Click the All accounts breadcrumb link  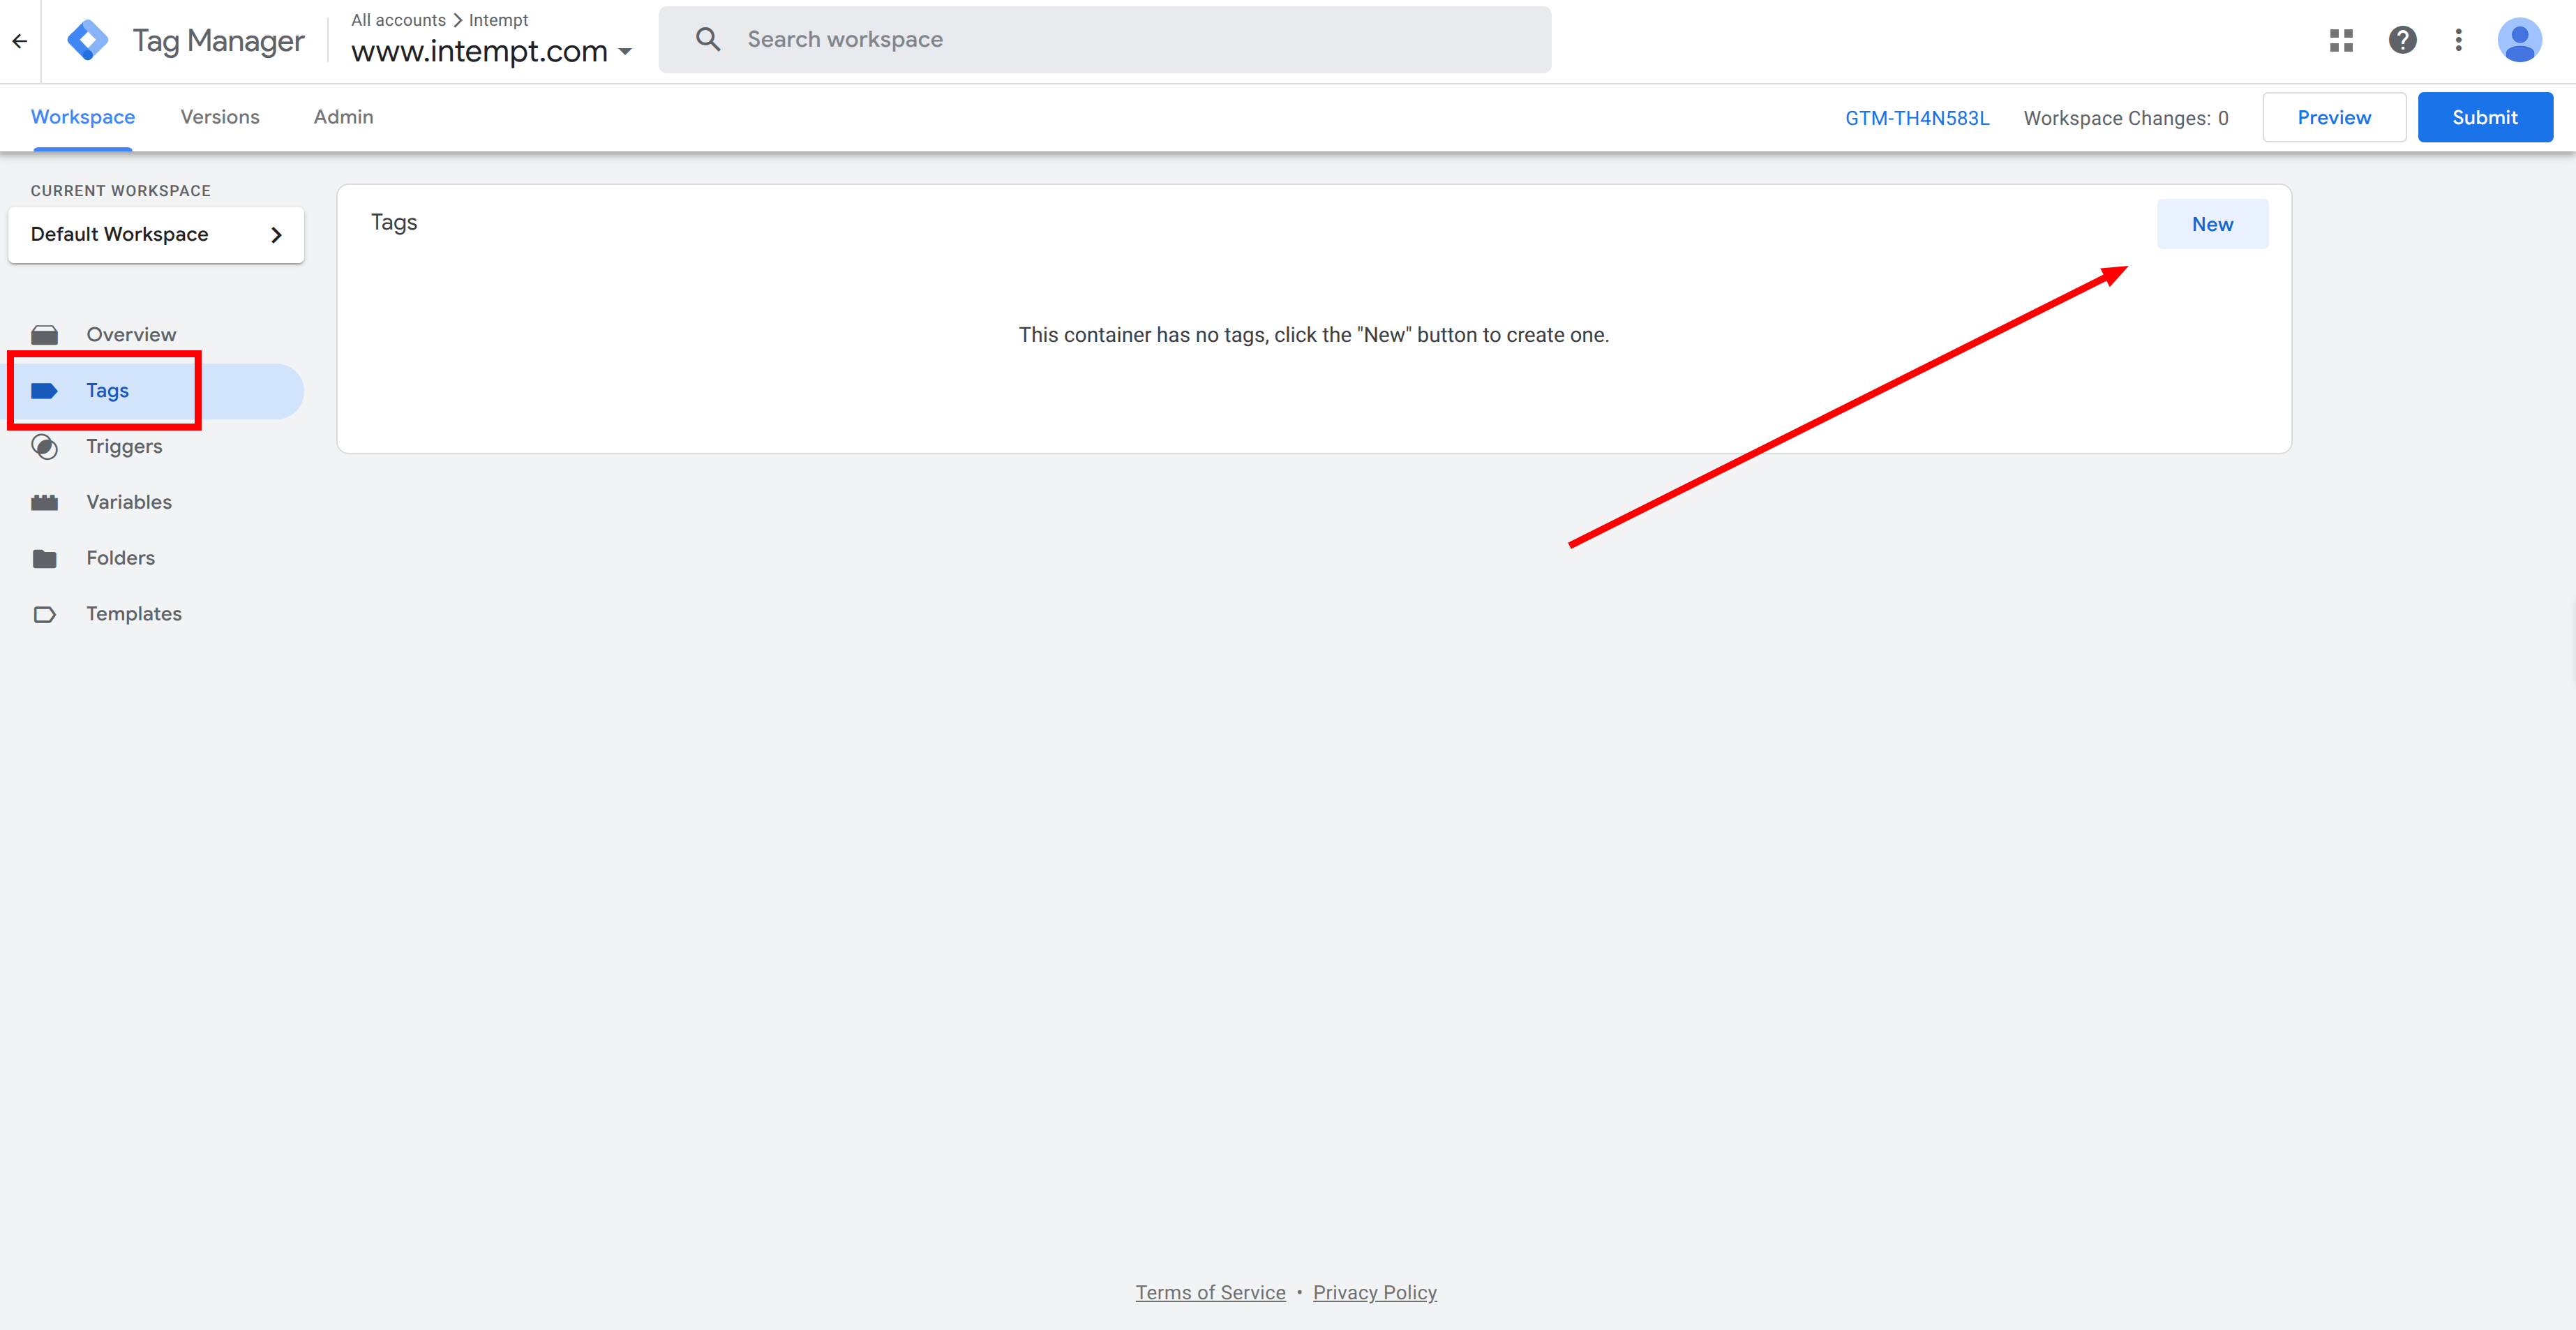point(398,20)
